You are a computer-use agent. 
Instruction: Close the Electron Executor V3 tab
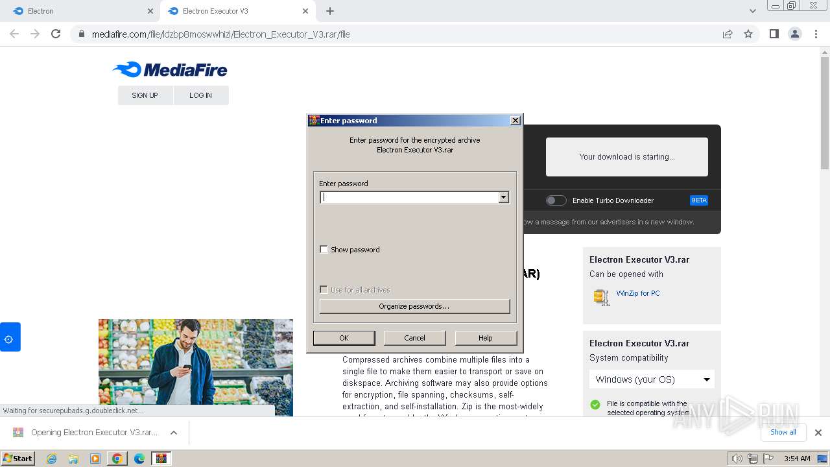click(305, 11)
